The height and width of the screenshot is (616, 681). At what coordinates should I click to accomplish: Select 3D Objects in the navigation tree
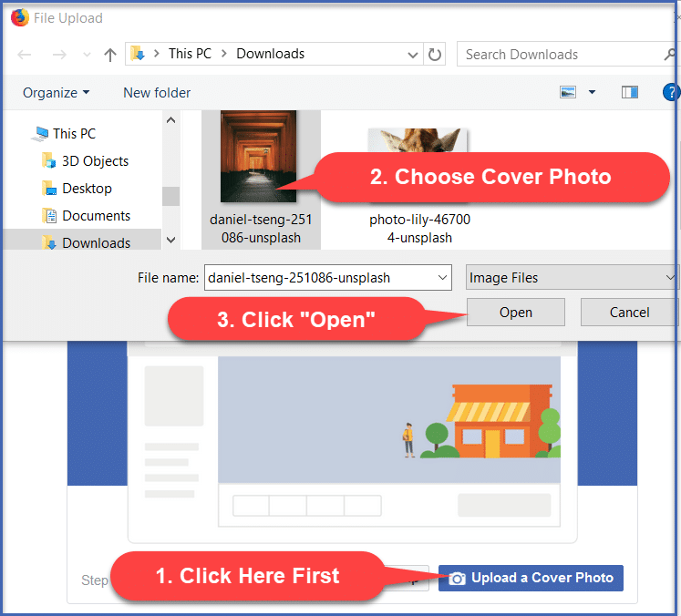(95, 161)
